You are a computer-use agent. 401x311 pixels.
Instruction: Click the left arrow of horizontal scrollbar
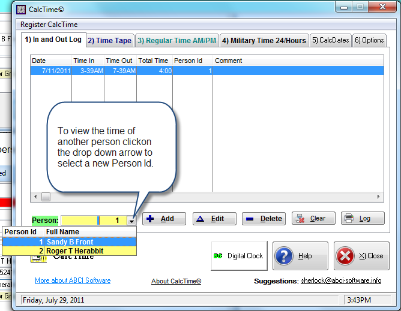[x=35, y=197]
